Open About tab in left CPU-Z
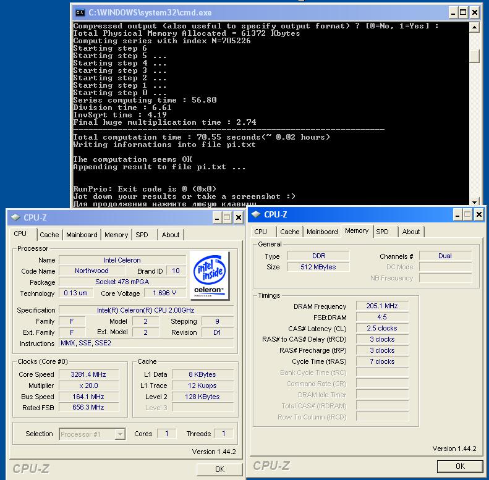489x480 pixels. click(x=171, y=235)
